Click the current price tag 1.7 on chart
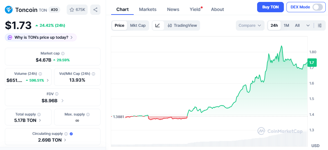The image size is (328, 150). point(312,63)
